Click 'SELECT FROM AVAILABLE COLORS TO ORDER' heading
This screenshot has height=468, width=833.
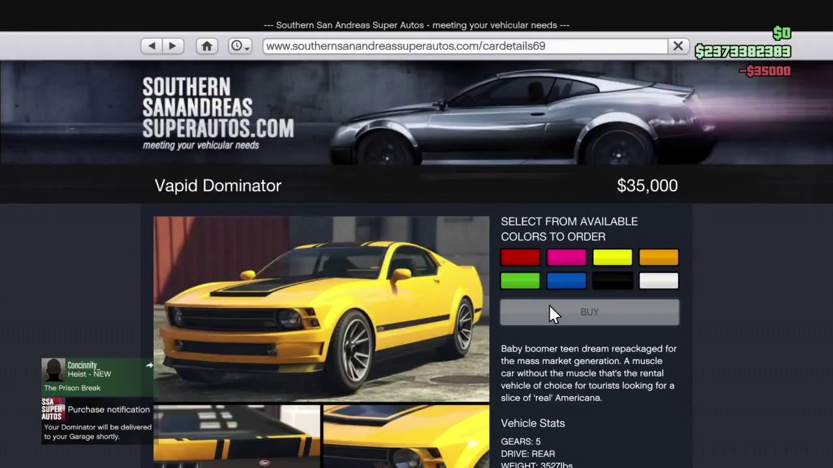569,229
